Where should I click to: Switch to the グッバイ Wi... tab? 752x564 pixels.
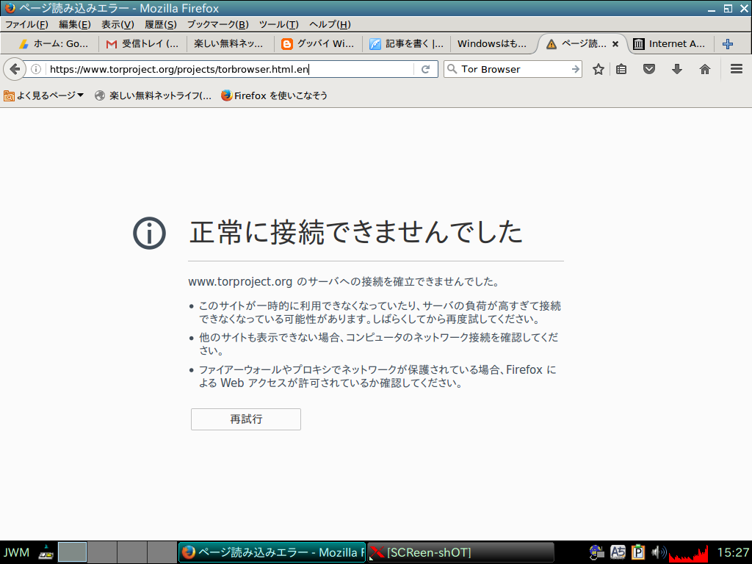319,44
